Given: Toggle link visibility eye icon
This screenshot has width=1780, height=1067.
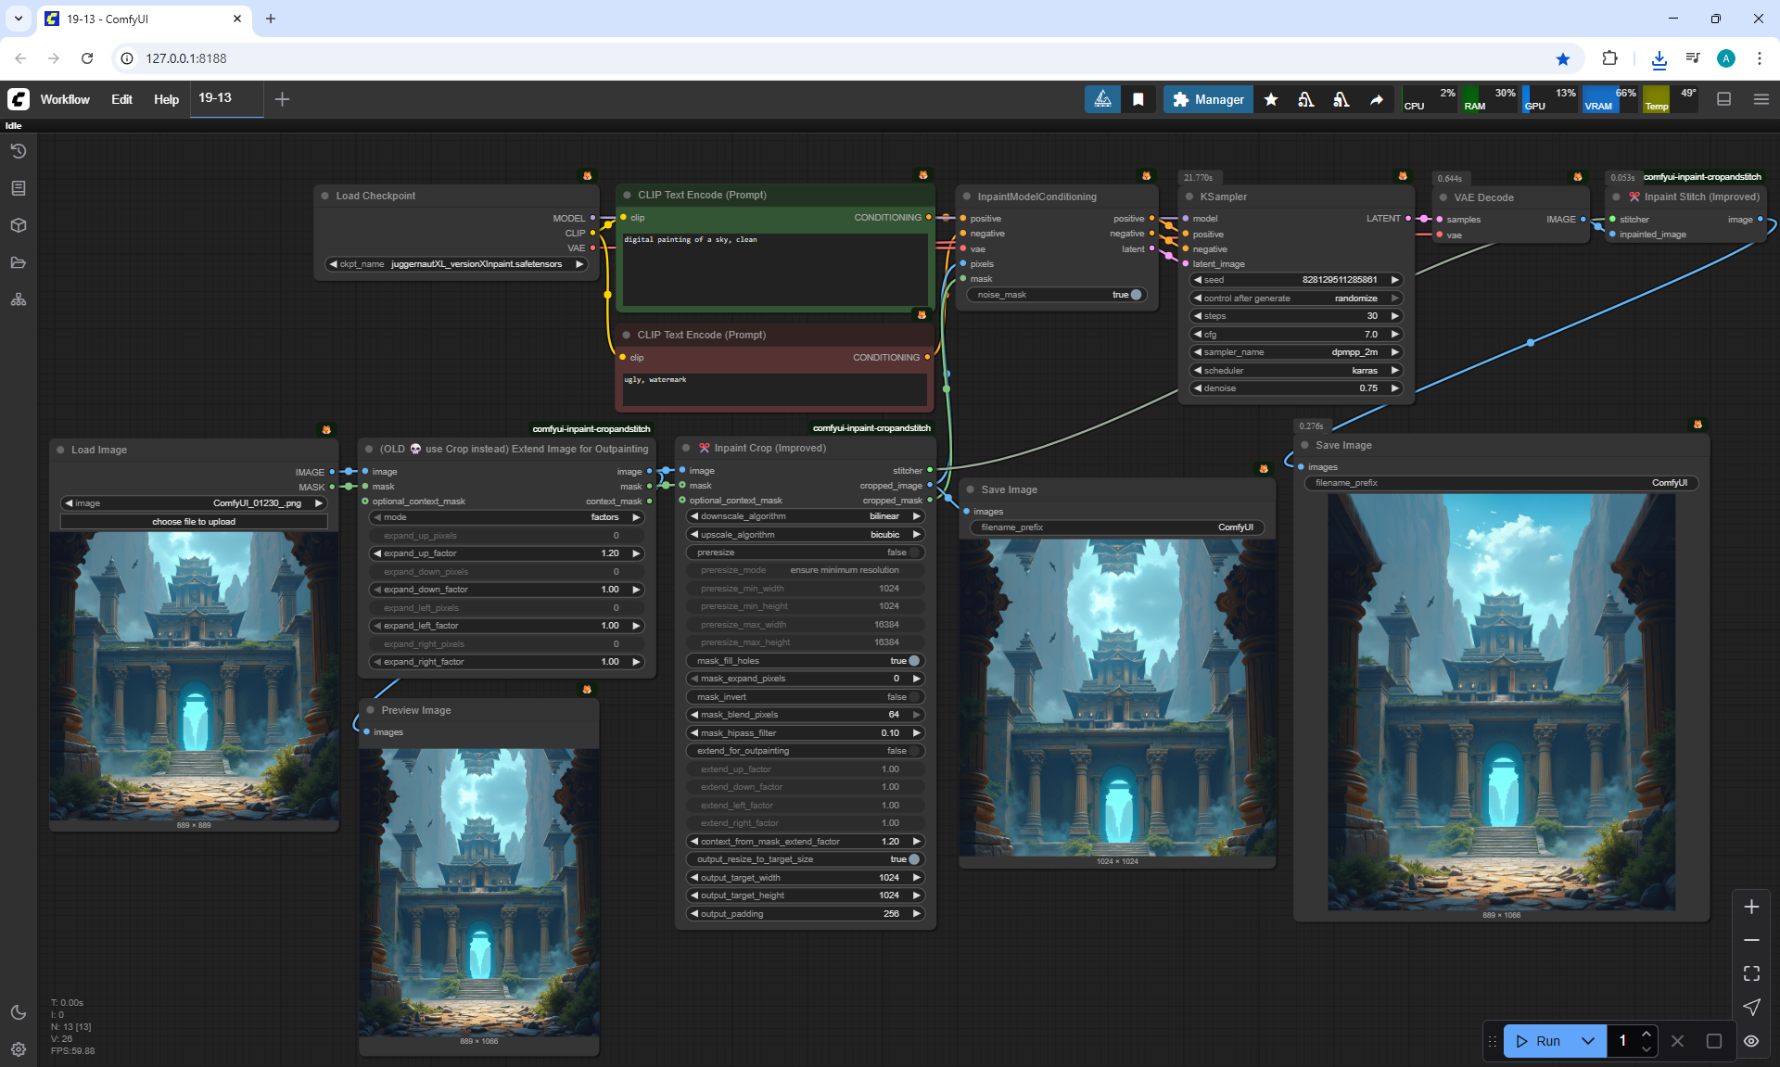Looking at the screenshot, I should (1751, 1041).
